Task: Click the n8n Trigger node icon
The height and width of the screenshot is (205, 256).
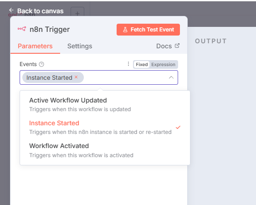Action: [22, 29]
